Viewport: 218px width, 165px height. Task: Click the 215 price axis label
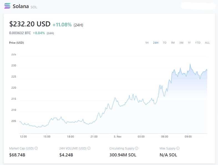[14, 99]
